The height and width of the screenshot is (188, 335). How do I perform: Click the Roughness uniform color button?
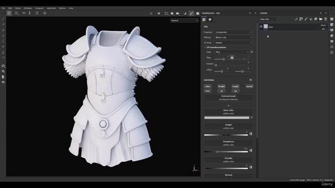coord(228,143)
